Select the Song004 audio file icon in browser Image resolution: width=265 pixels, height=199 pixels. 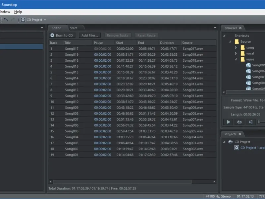click(x=248, y=83)
